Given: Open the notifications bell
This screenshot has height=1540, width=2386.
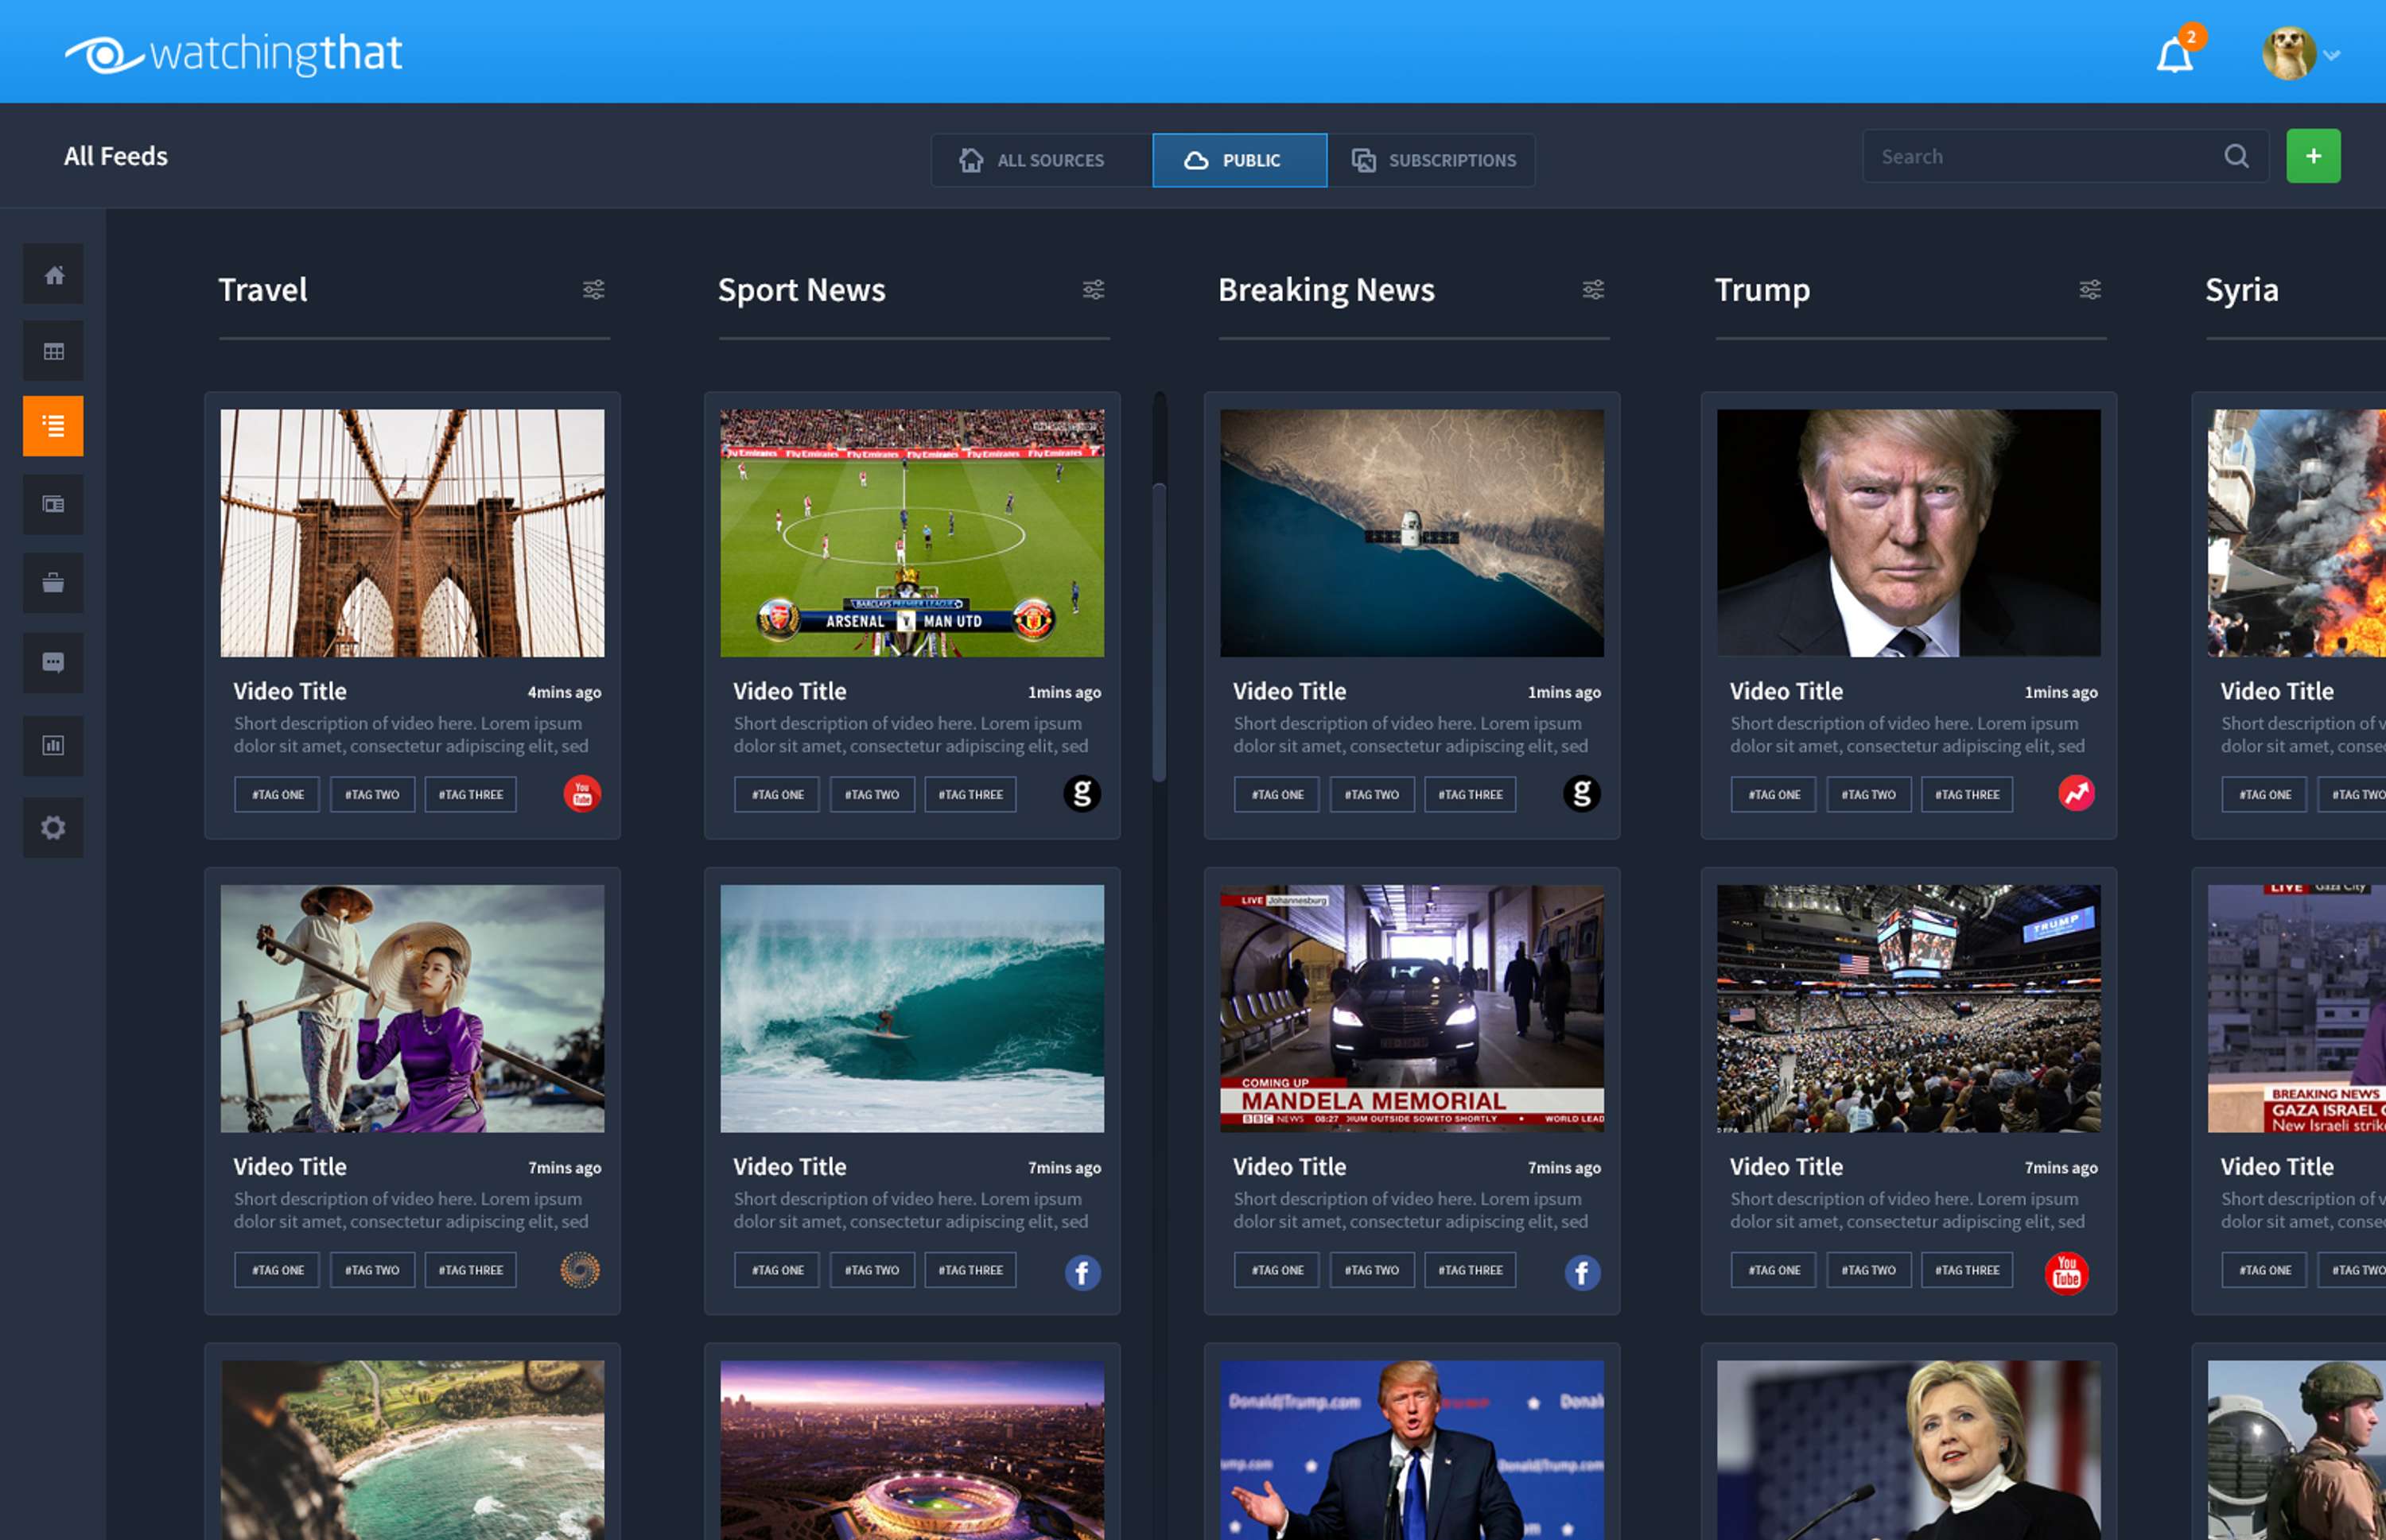Looking at the screenshot, I should click(2174, 55).
